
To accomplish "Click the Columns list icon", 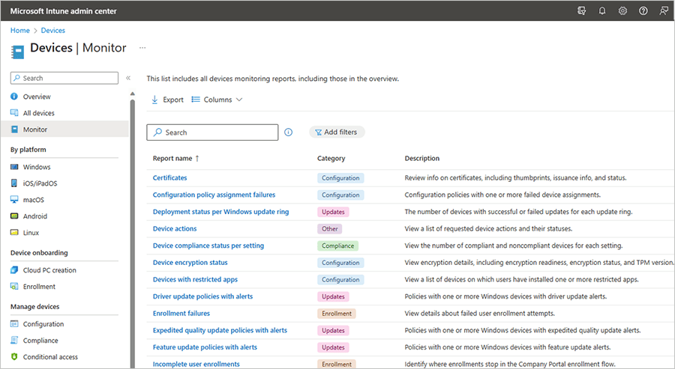I will tap(196, 100).
